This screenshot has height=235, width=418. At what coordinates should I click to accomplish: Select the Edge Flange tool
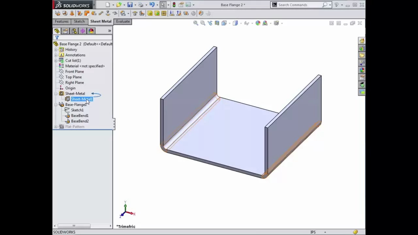(x=79, y=13)
